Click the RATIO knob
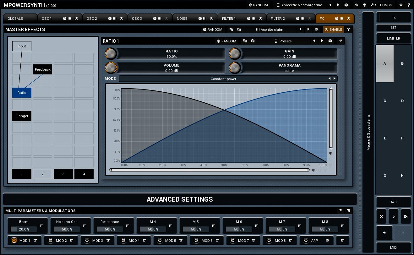 point(111,54)
